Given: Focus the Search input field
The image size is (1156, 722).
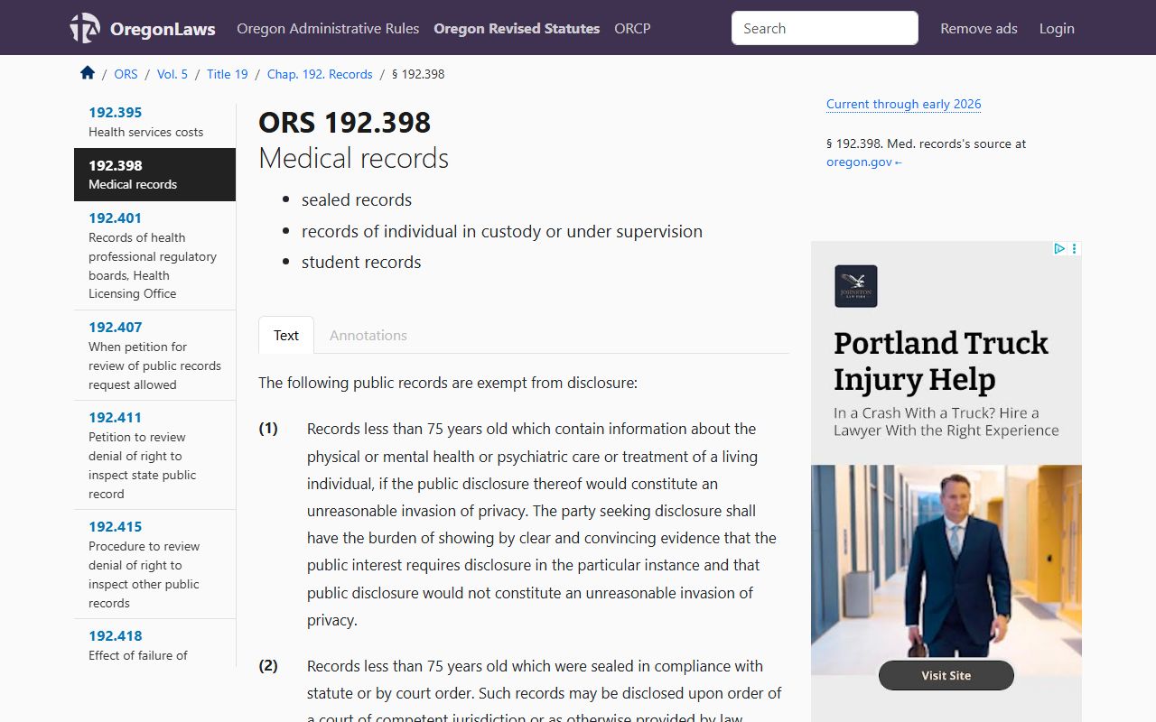Looking at the screenshot, I should (x=825, y=28).
